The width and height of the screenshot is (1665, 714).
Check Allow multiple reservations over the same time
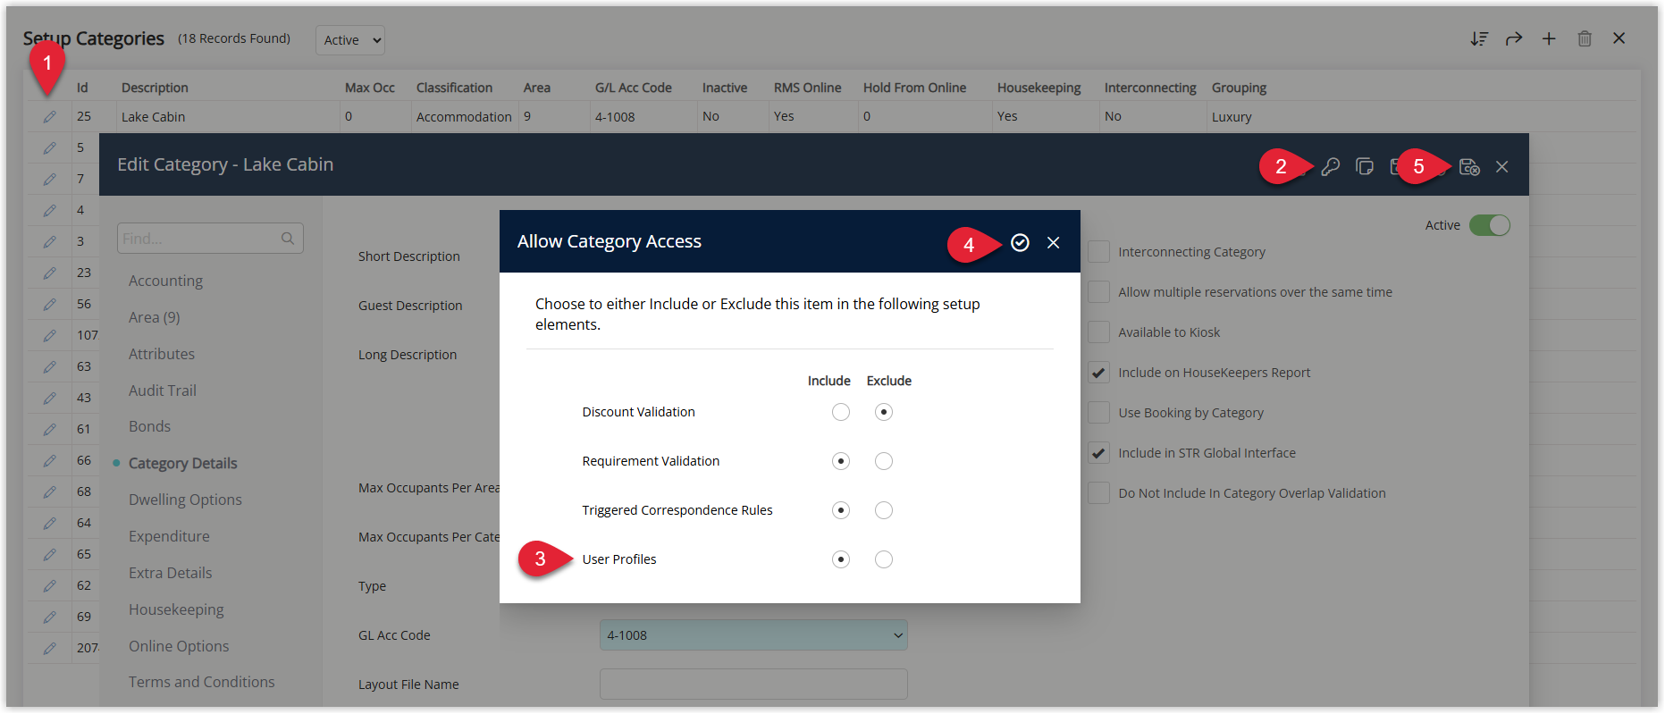pos(1099,292)
